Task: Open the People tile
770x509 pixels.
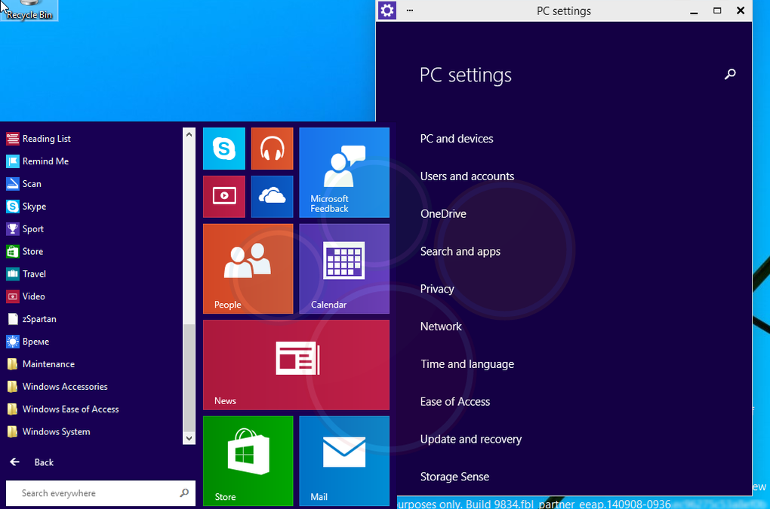Action: coord(248,268)
